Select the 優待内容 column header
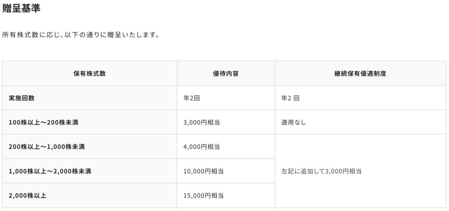The image size is (449, 211). tap(226, 73)
